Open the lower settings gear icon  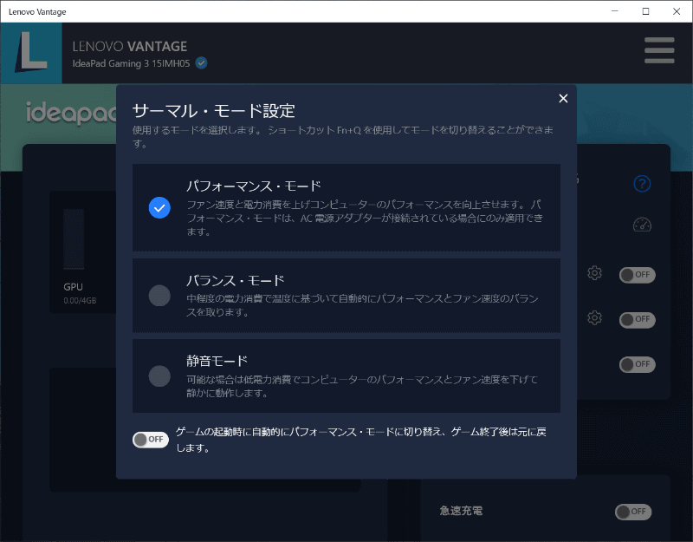tap(594, 317)
